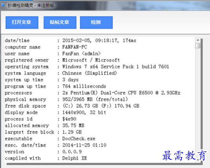Click the 'program up time' label
This screenshot has width=210, height=168.
tap(25, 86)
